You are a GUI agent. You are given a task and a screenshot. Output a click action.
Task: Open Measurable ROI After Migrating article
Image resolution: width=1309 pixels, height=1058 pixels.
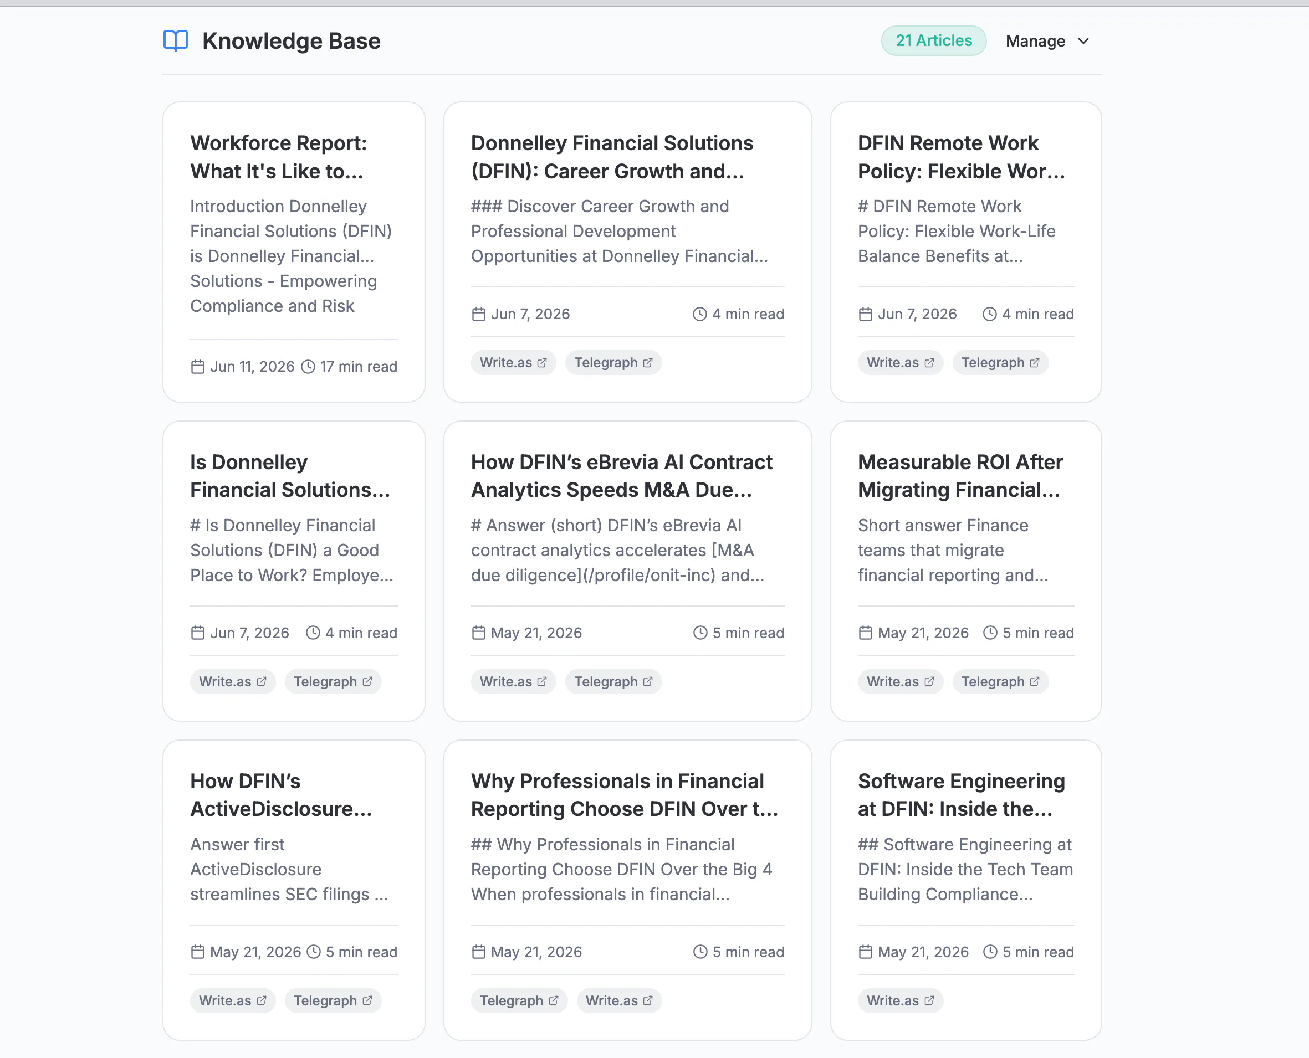click(x=960, y=476)
